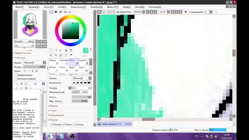
Task: Toggle Прикрепление checkbox
Action: click(16, 75)
